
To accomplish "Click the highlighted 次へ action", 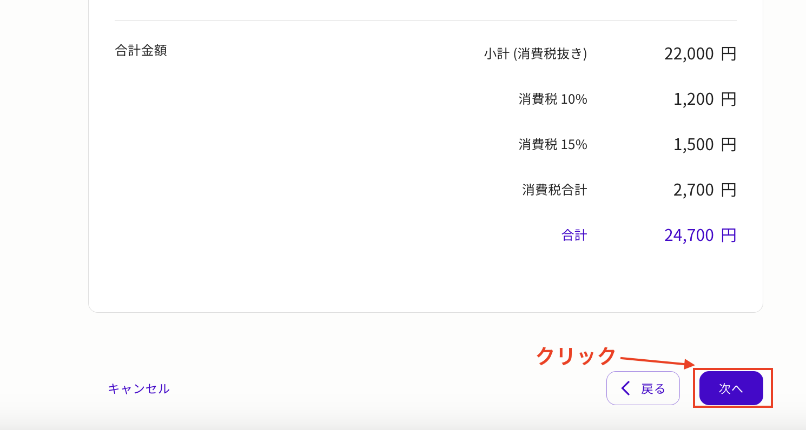I will 731,388.
